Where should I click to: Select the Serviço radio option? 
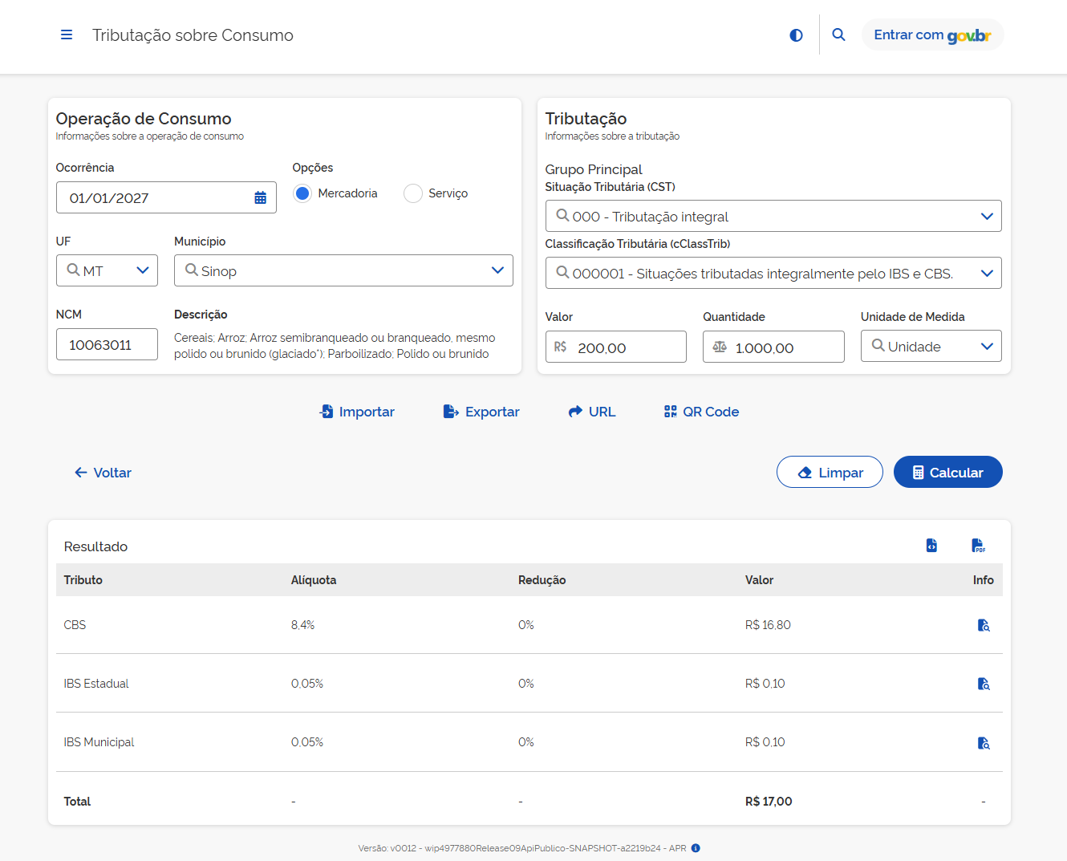pos(413,193)
